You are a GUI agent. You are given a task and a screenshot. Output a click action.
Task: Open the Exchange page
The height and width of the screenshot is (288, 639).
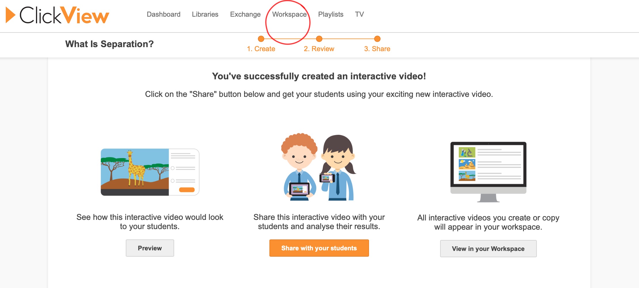(x=245, y=14)
